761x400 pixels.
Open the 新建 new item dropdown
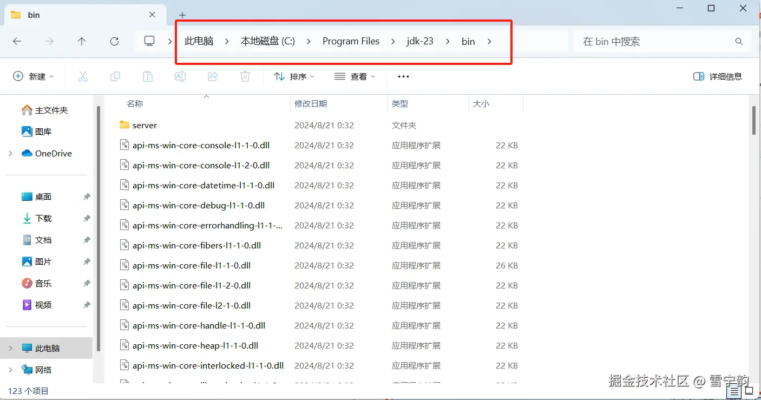[34, 76]
